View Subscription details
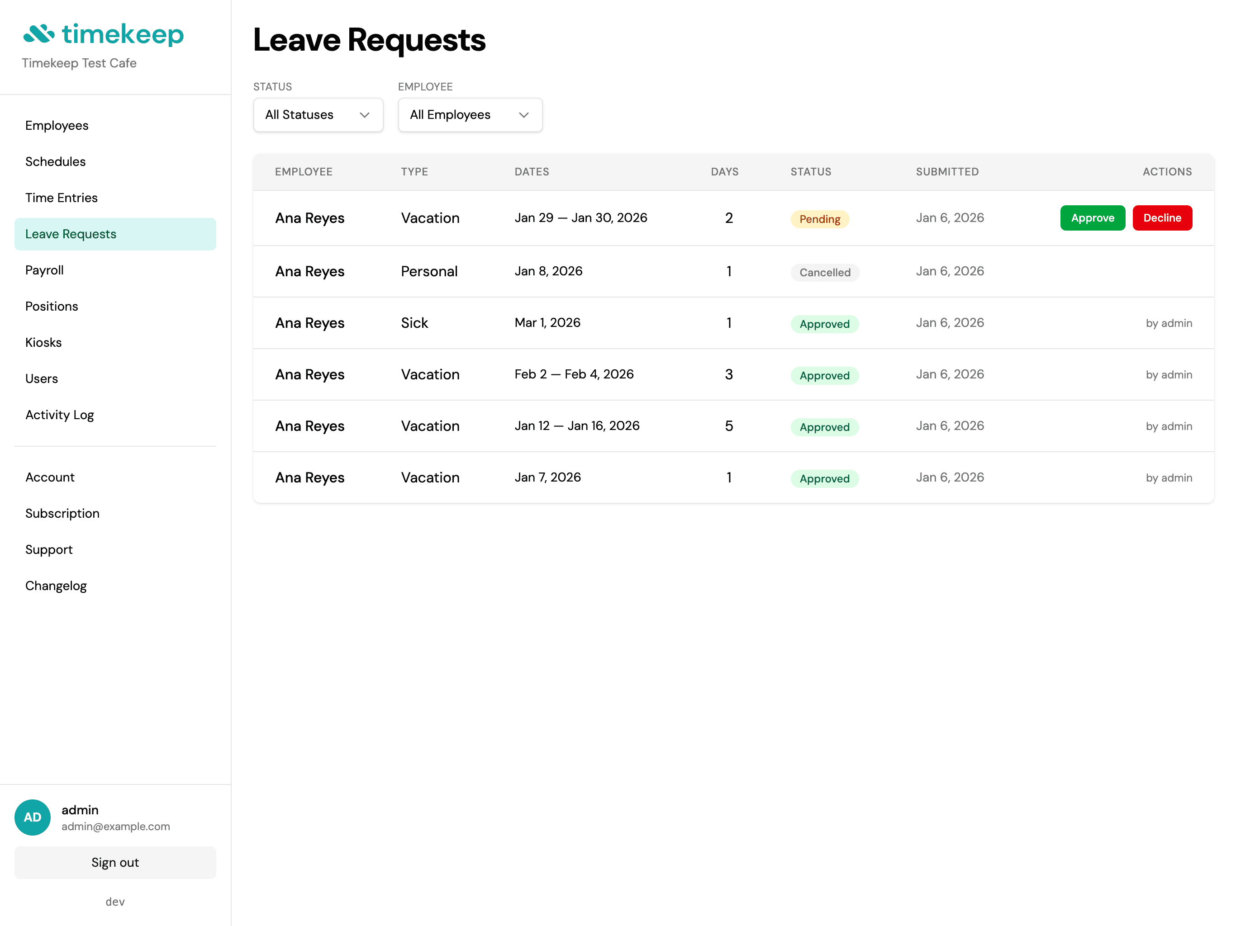 pos(62,513)
